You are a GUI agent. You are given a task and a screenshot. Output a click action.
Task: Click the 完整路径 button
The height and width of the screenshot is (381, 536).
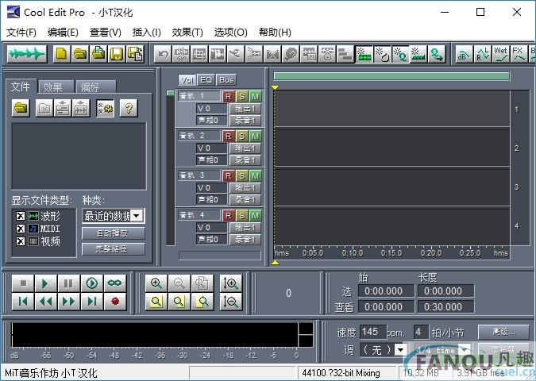coord(113,249)
